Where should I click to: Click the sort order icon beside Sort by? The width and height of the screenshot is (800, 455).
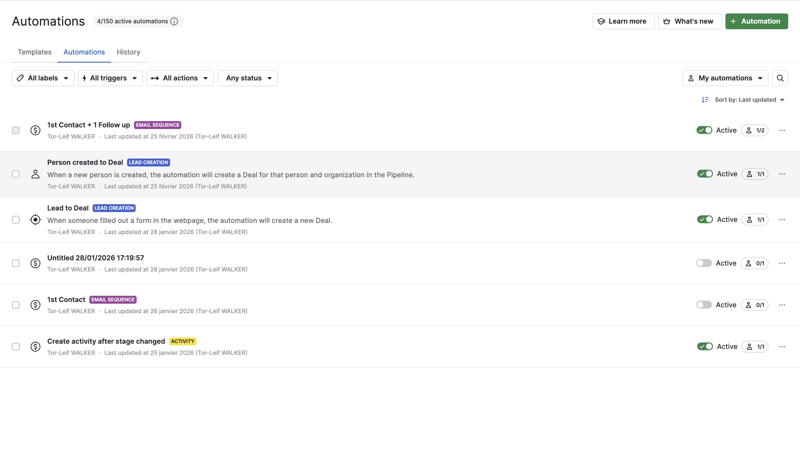tap(705, 100)
